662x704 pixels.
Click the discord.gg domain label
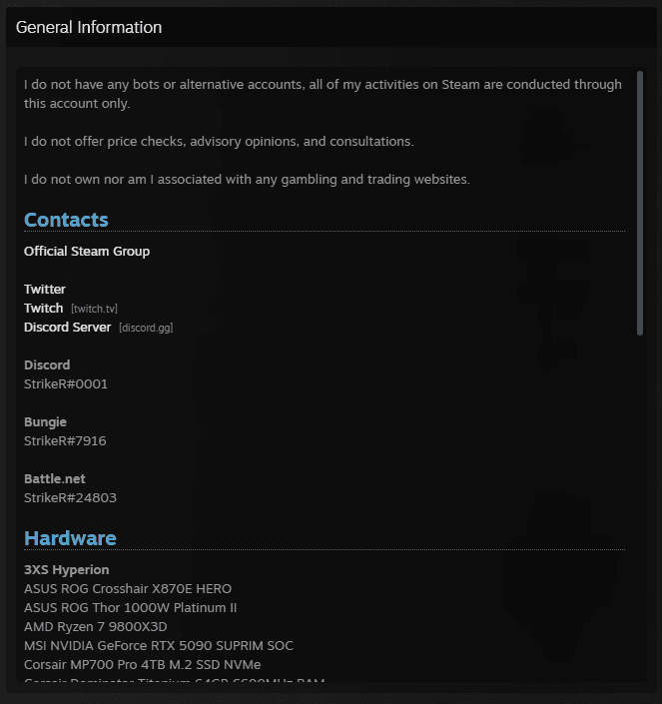[x=146, y=329]
